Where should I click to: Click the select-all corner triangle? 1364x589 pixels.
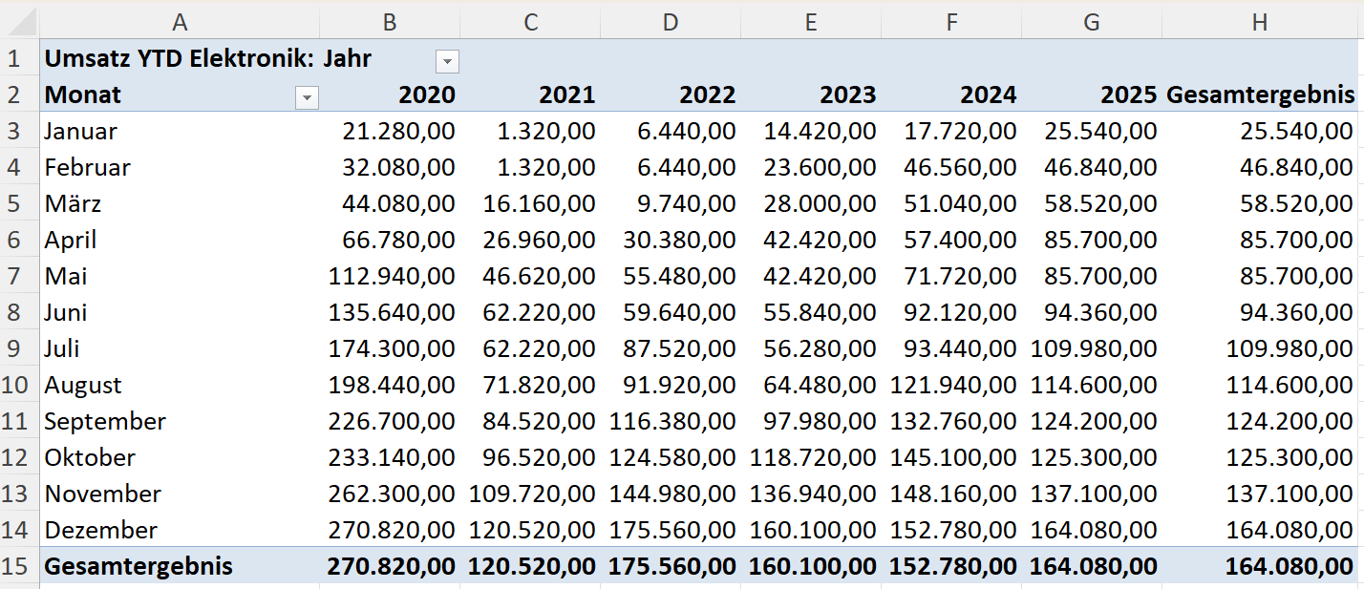click(x=19, y=22)
